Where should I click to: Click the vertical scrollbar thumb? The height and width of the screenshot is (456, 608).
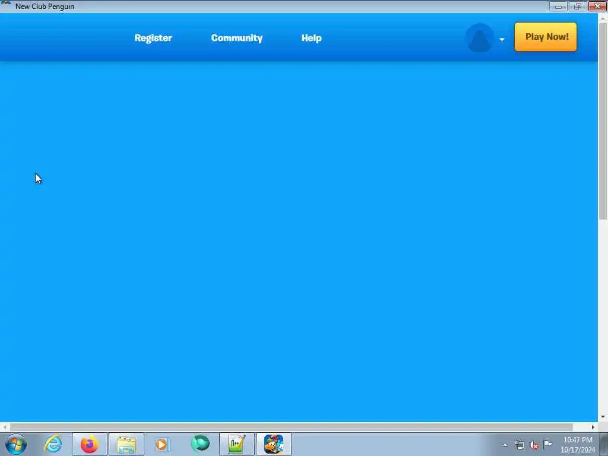tap(603, 122)
